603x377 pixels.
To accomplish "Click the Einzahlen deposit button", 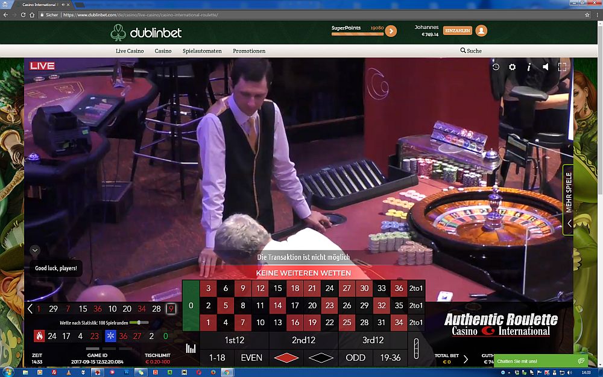I will (x=457, y=31).
